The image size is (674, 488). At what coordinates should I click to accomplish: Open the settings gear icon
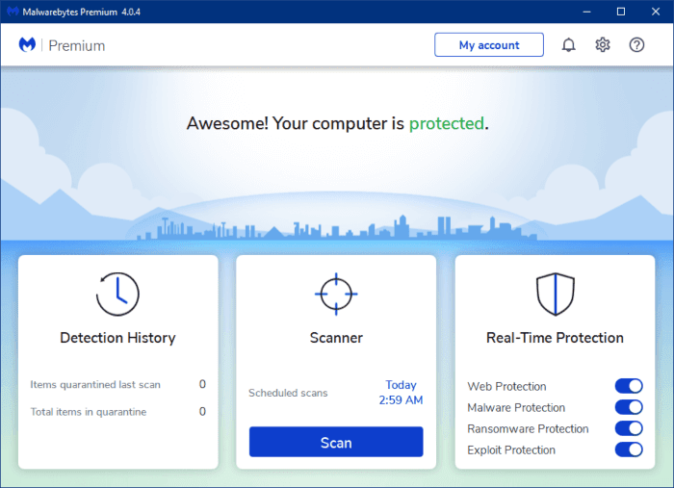point(602,44)
